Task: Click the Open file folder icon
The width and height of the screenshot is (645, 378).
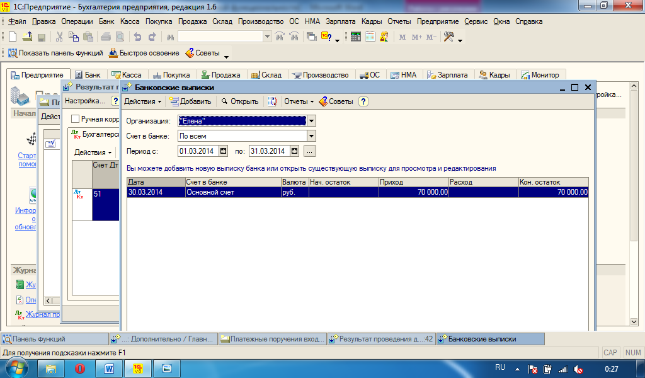Action: tap(27, 37)
